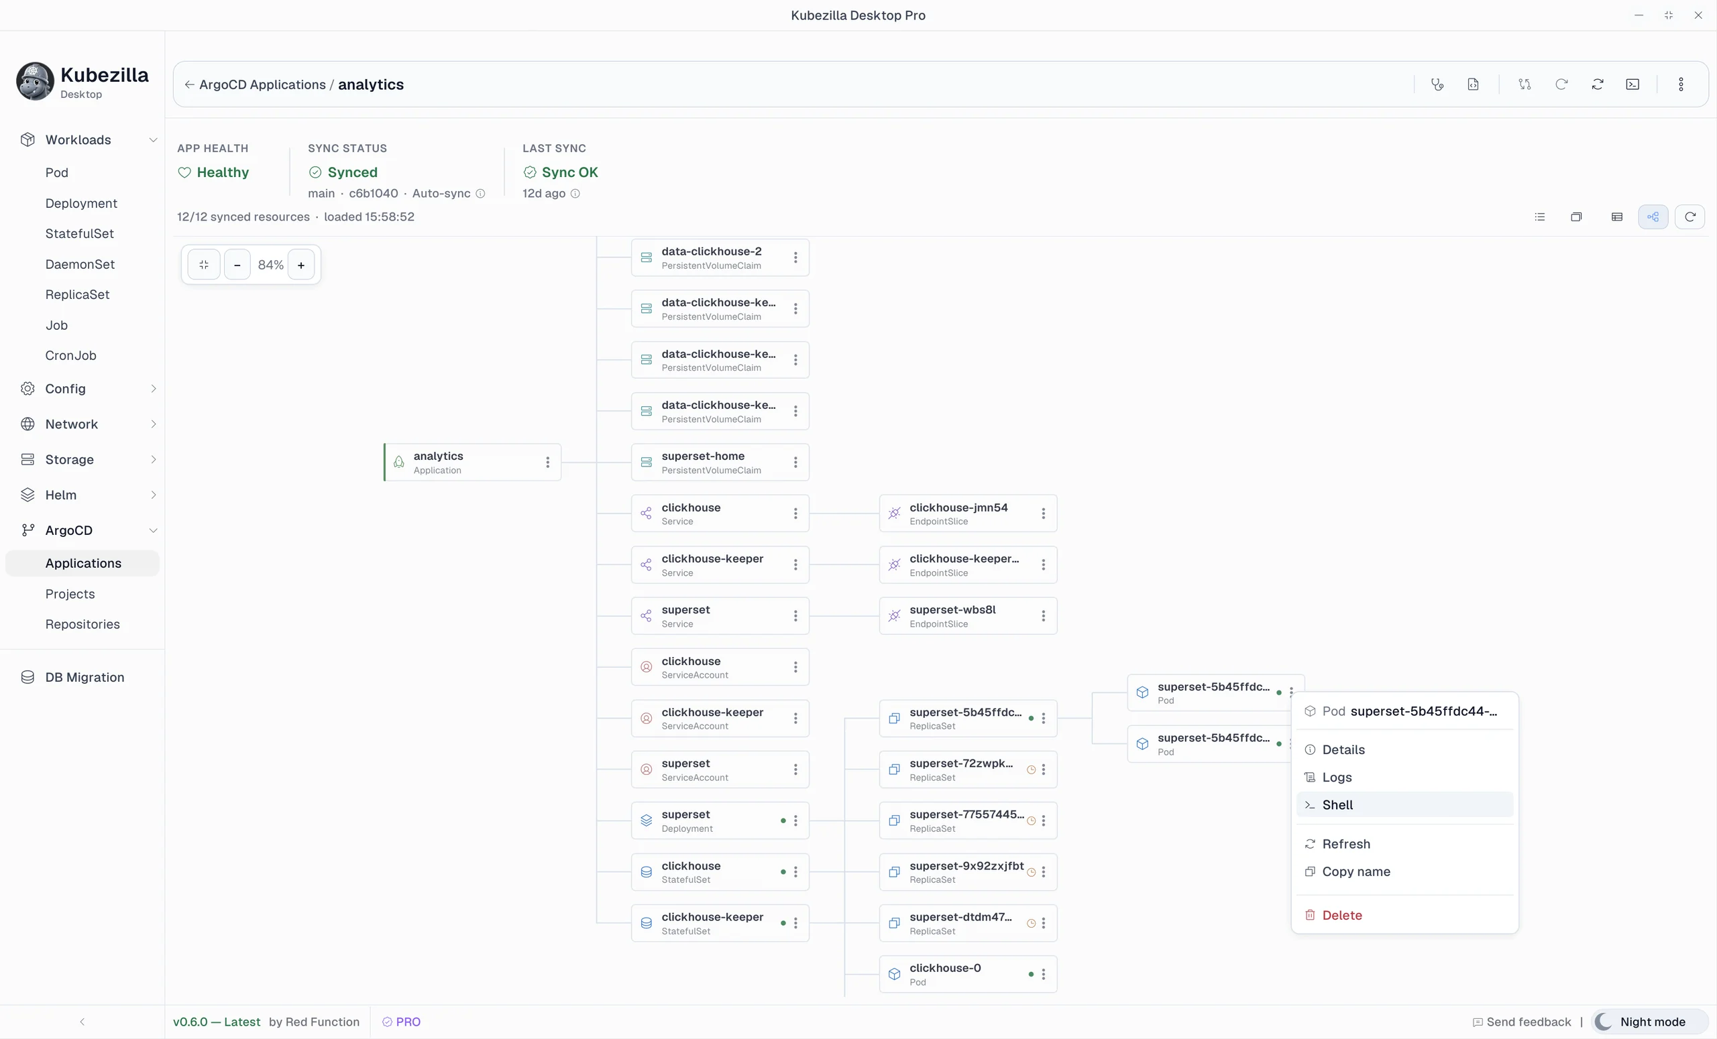Click Send feedback link

pos(1522,1022)
